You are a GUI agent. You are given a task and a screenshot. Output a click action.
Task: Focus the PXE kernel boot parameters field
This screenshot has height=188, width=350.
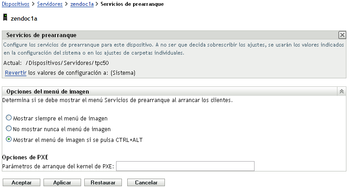[x=185, y=167]
